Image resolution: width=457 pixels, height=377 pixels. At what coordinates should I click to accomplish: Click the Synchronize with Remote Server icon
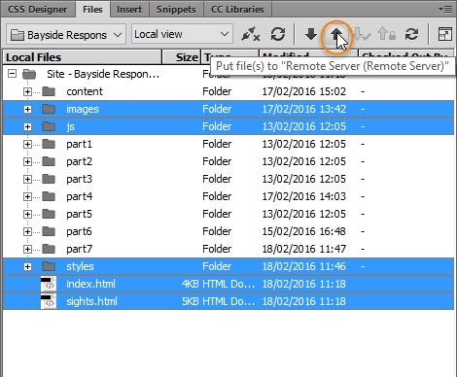(411, 34)
